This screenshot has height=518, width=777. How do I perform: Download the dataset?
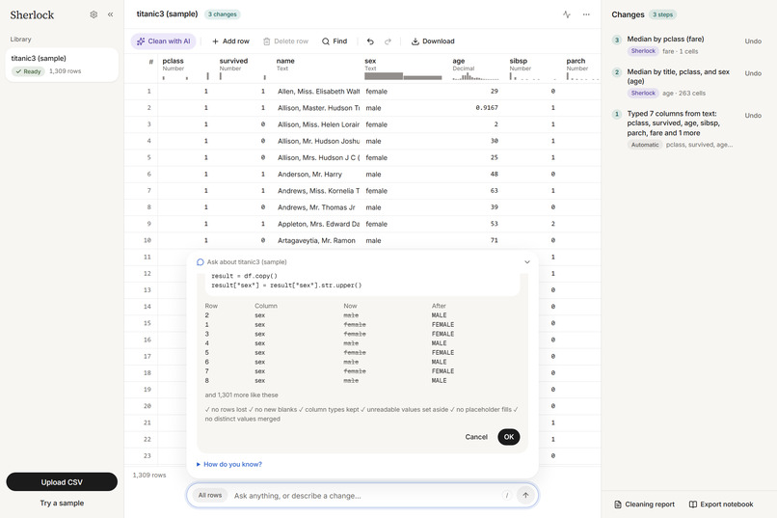(x=433, y=41)
